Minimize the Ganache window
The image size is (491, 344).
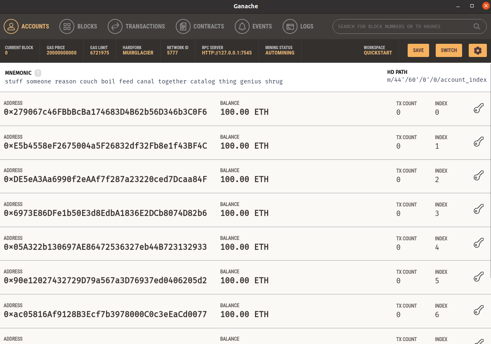(x=458, y=6)
